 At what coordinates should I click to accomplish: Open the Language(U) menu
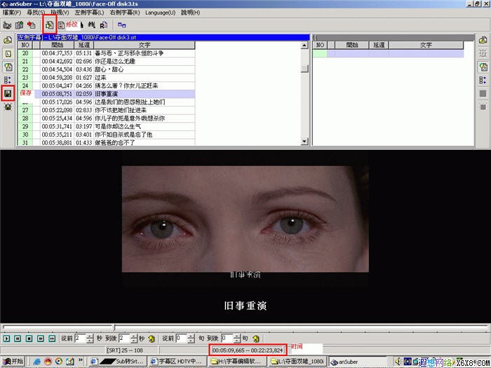[x=161, y=13]
